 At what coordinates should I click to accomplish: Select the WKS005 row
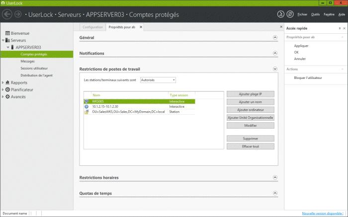[x=139, y=101]
